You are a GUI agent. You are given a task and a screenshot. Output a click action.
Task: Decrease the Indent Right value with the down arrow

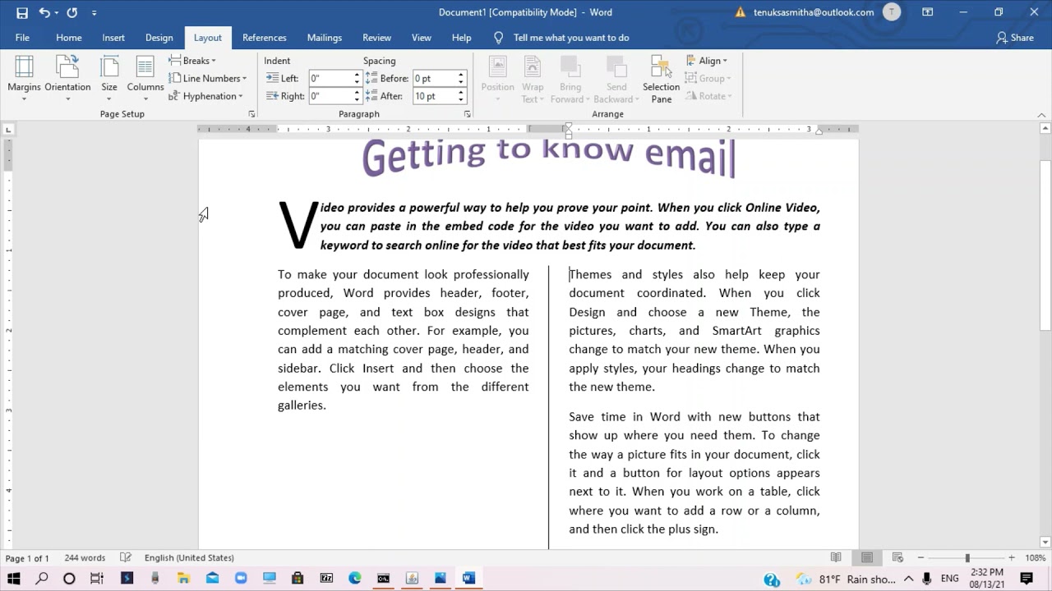[x=358, y=100]
